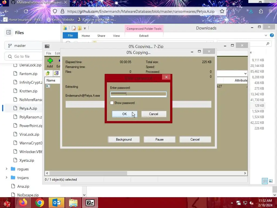Select Compressed Folder Tools contextual tab
The width and height of the screenshot is (277, 208).
[144, 29]
